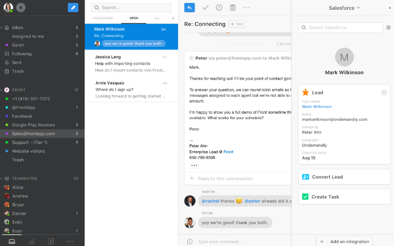Image resolution: width=394 pixels, height=246 pixels.
Task: Open Mark Wilkinson lead name link
Action: coord(317,106)
